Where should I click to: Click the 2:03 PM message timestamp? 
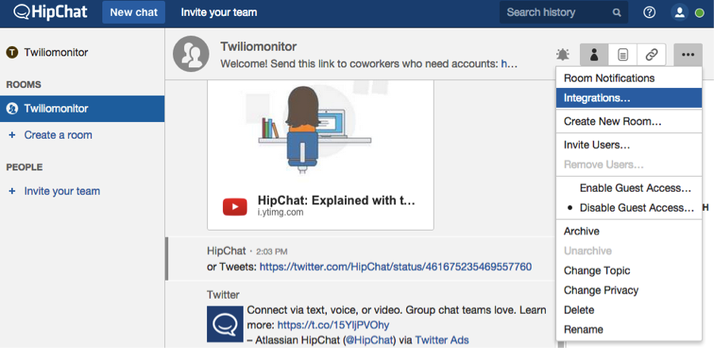pyautogui.click(x=271, y=251)
